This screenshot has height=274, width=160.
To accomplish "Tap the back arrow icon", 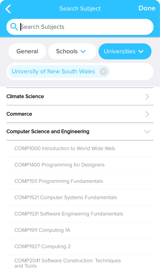I will tap(8, 9).
